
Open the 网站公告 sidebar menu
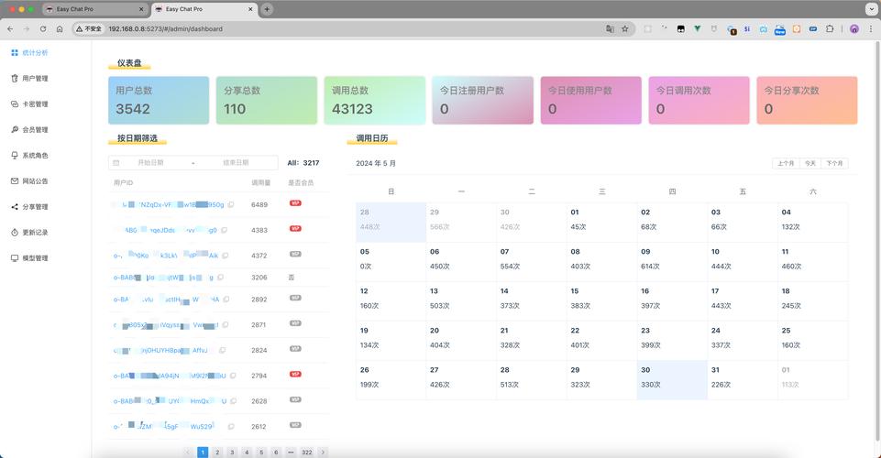click(x=29, y=181)
